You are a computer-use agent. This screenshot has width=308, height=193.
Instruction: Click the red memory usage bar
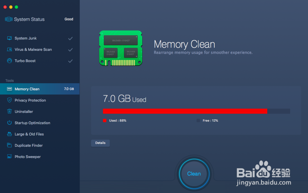(x=185, y=111)
